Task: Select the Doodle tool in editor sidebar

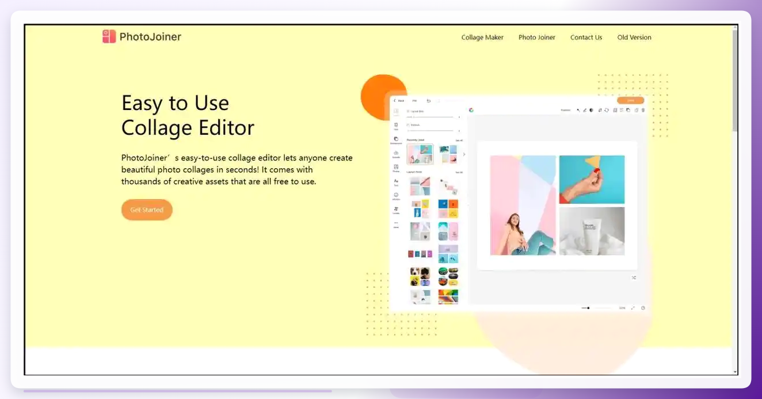Action: (396, 210)
